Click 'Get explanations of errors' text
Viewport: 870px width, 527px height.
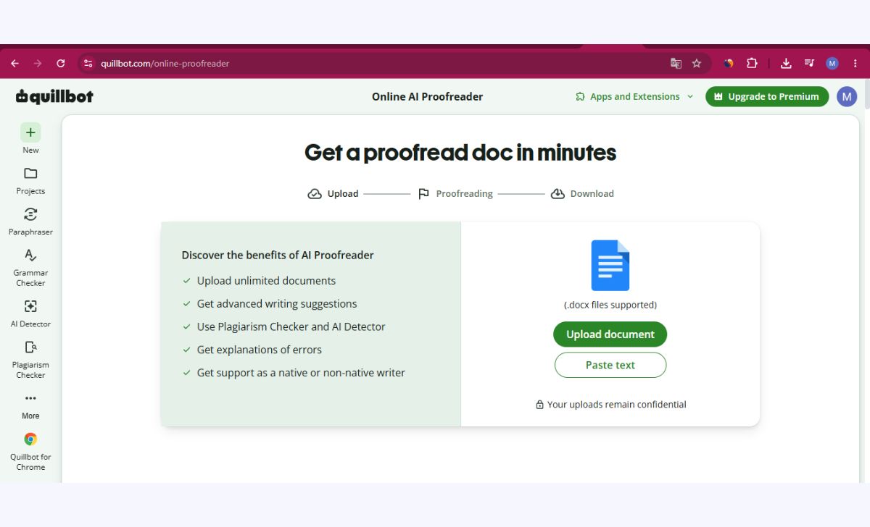[259, 350]
